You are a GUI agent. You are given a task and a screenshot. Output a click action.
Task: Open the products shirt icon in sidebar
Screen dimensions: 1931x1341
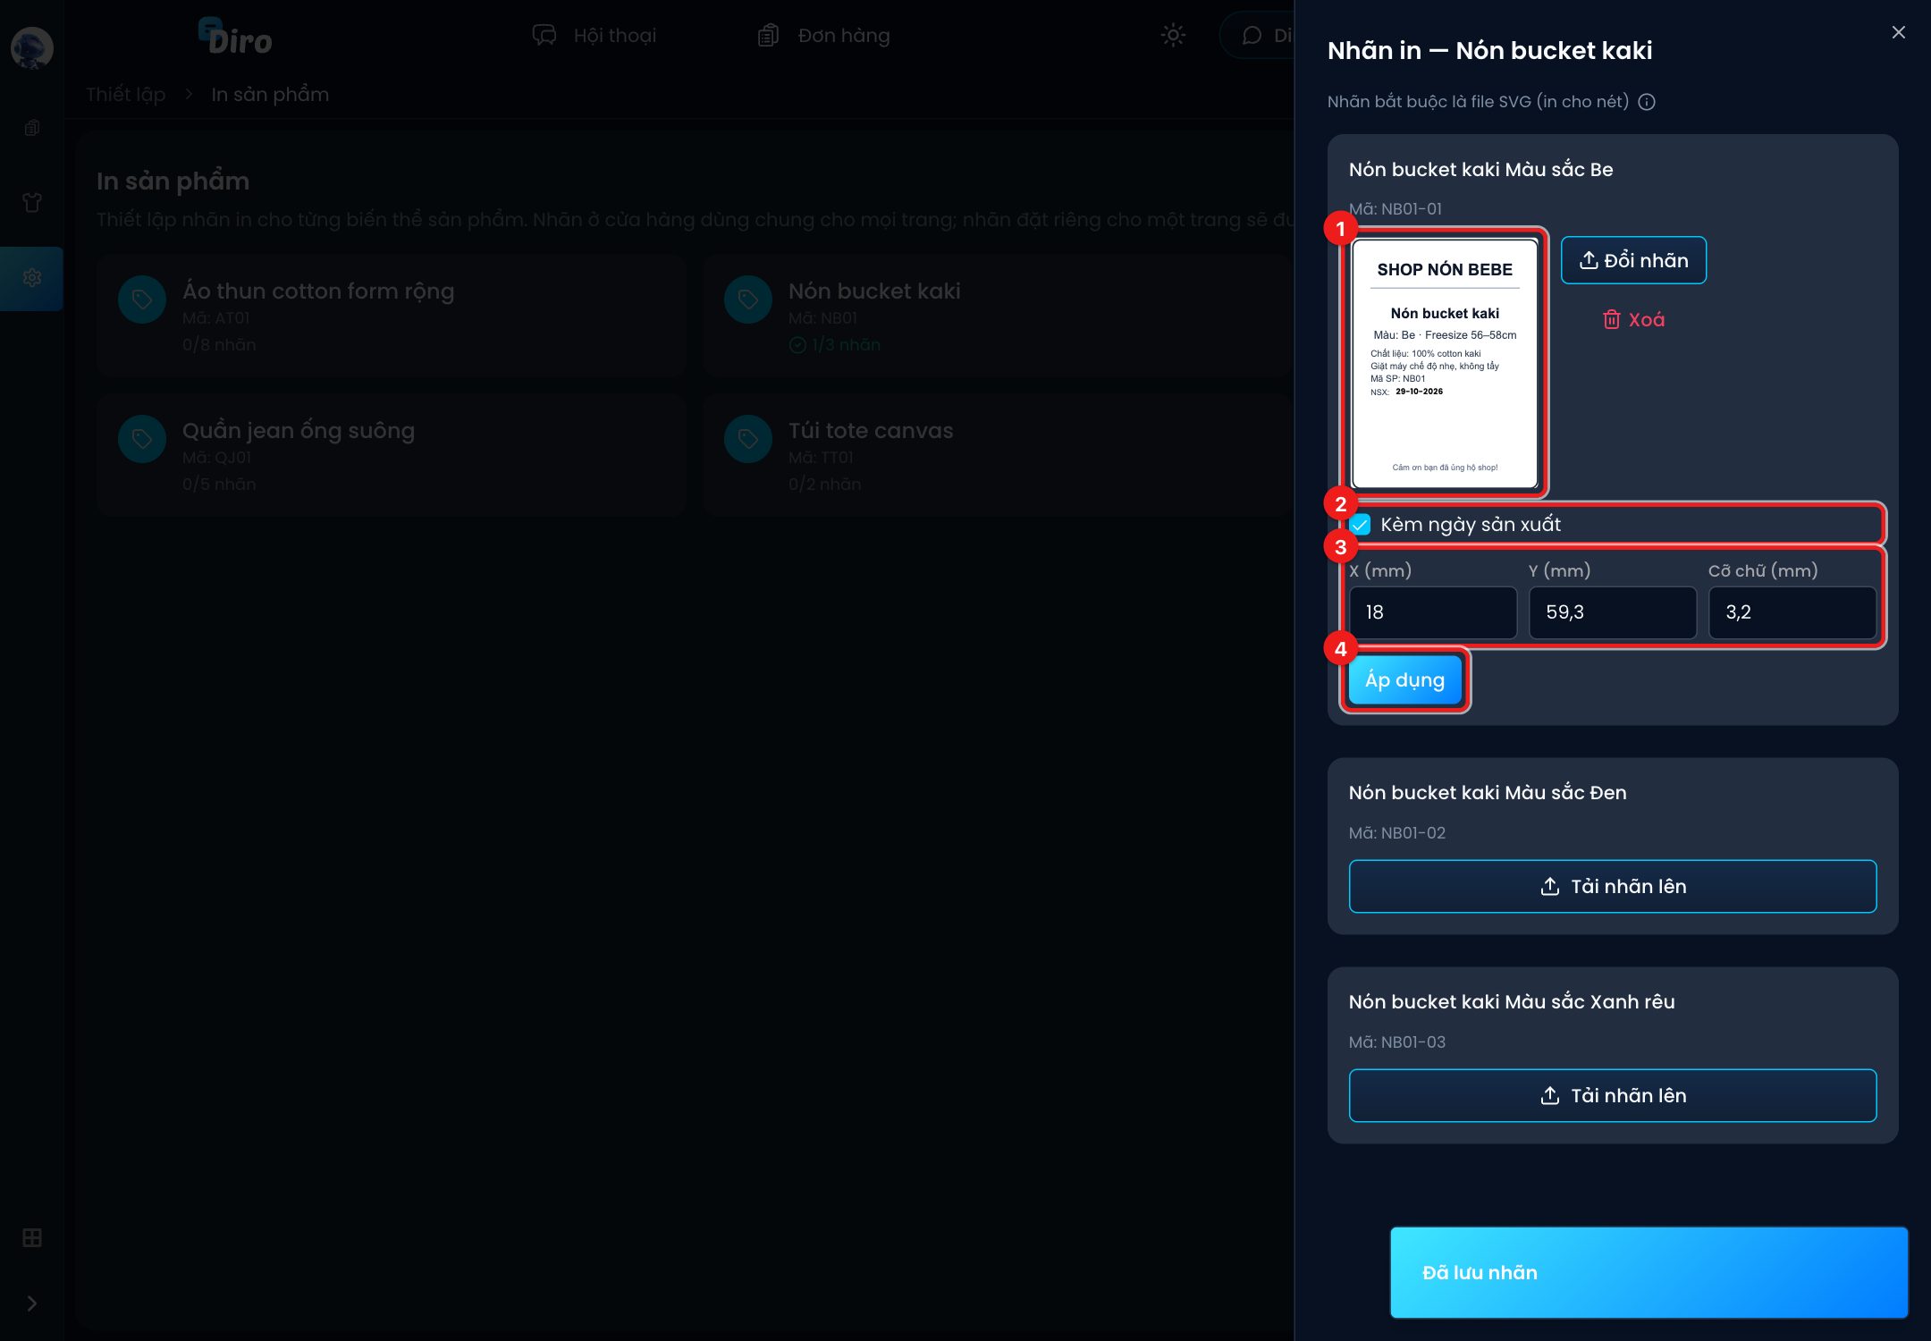pos(32,203)
